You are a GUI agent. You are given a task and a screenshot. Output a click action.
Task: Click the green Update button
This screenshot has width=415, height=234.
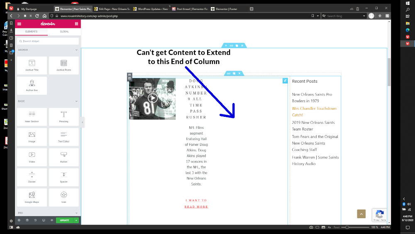point(65,220)
